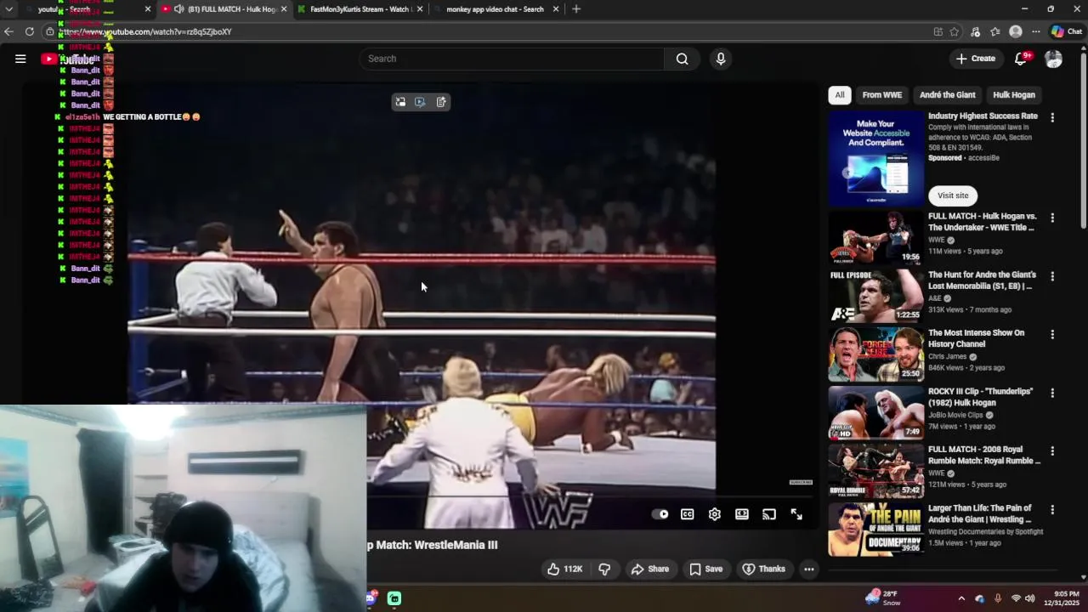Click Visit site on the ad

point(953,195)
